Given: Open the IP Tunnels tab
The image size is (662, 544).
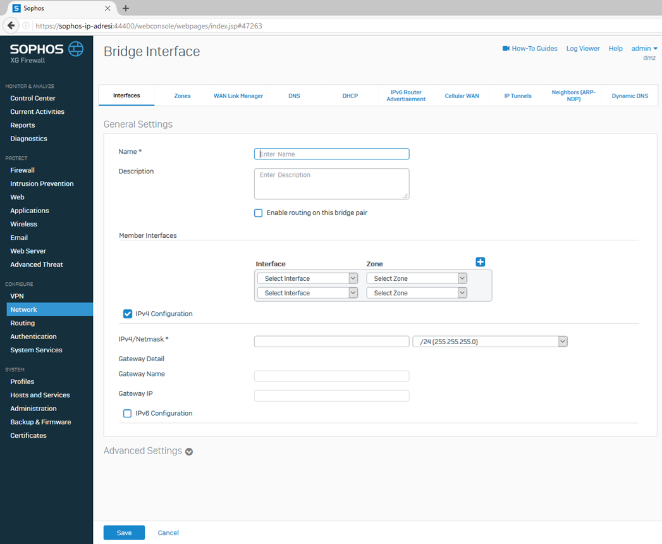Looking at the screenshot, I should 518,96.
